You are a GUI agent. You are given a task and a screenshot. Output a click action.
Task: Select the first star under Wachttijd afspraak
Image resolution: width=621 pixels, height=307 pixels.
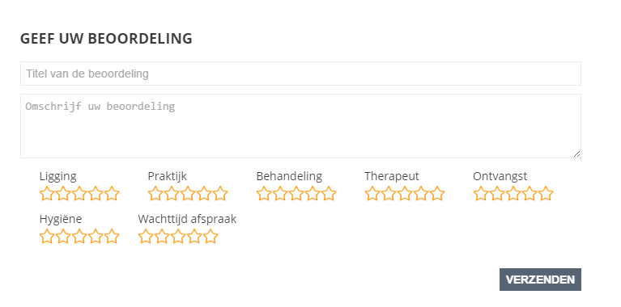(146, 236)
